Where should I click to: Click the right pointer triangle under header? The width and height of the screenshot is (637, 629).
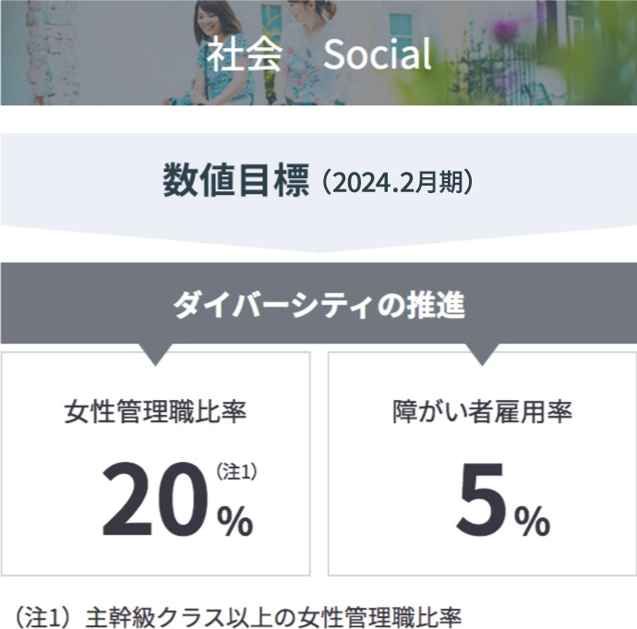click(x=482, y=355)
